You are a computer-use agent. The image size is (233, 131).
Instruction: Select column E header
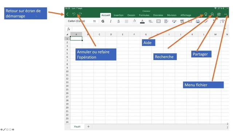[x=123, y=35]
